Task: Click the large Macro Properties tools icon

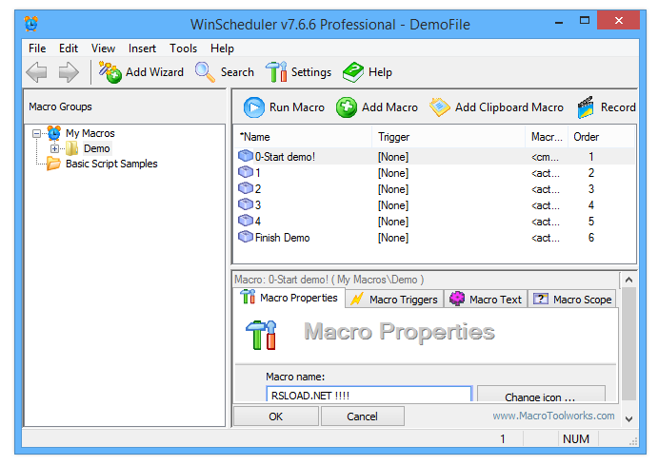Action: pyautogui.click(x=261, y=335)
